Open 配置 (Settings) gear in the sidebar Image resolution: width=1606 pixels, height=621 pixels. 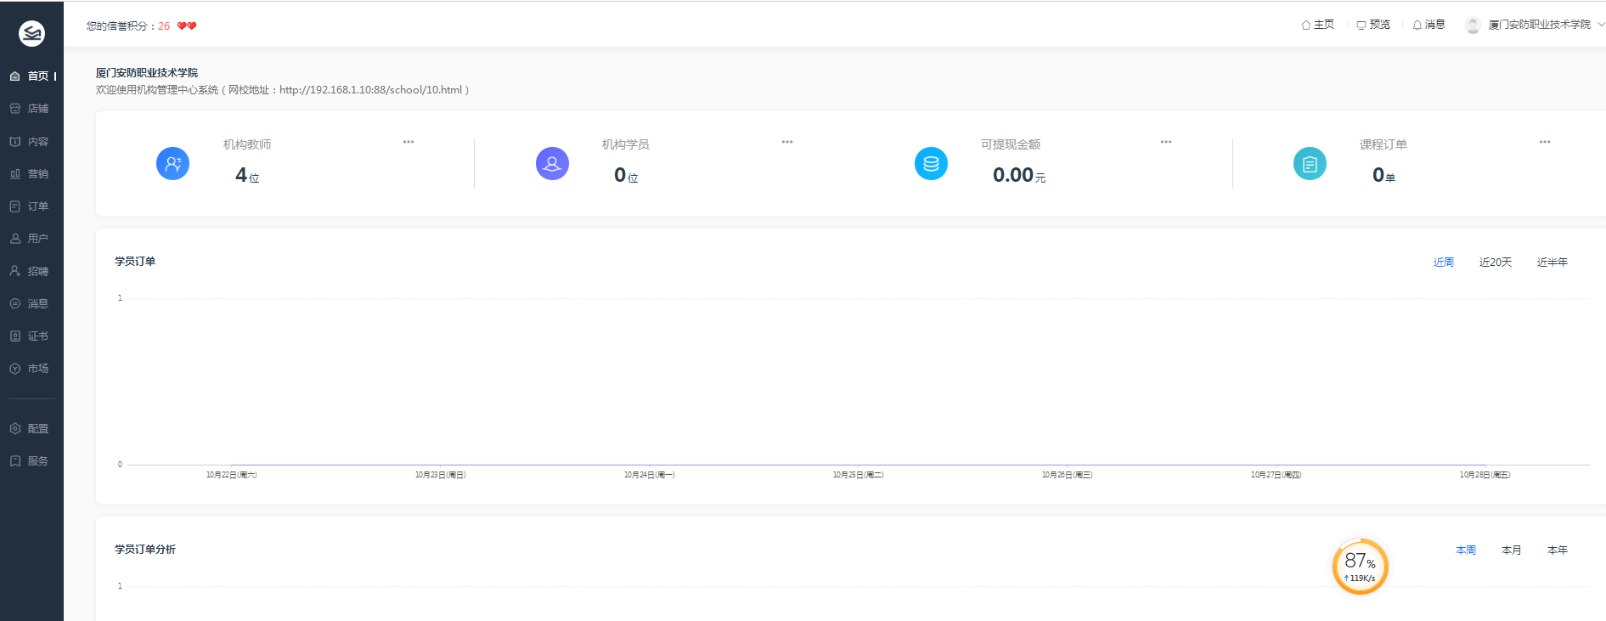pos(30,429)
